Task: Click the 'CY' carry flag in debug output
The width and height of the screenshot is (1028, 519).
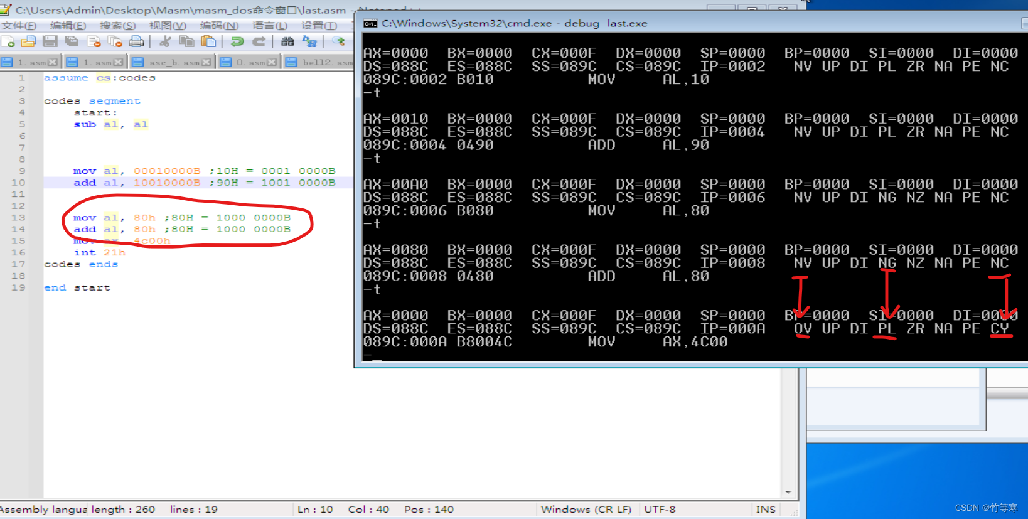Action: tap(1000, 329)
